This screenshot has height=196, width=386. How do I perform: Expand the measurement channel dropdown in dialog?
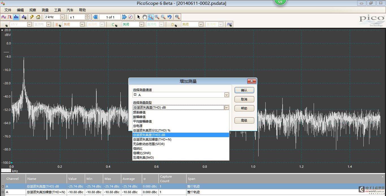click(226, 95)
